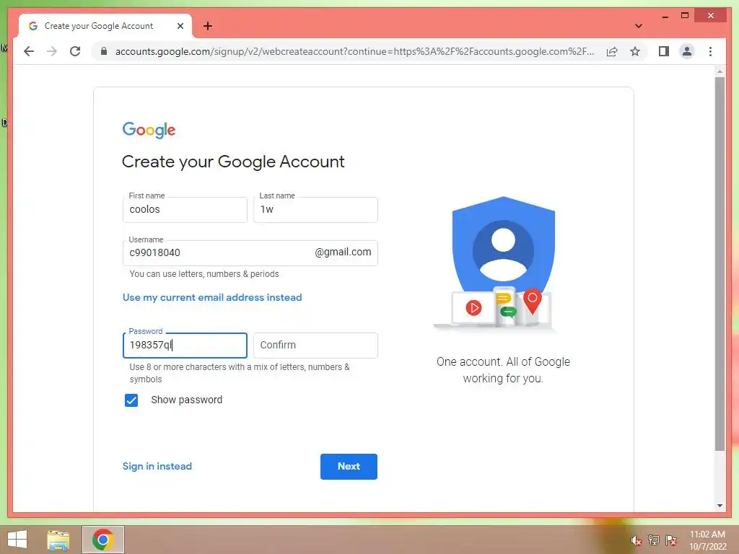Open Chrome's three-dot menu
The image size is (739, 554).
point(710,51)
